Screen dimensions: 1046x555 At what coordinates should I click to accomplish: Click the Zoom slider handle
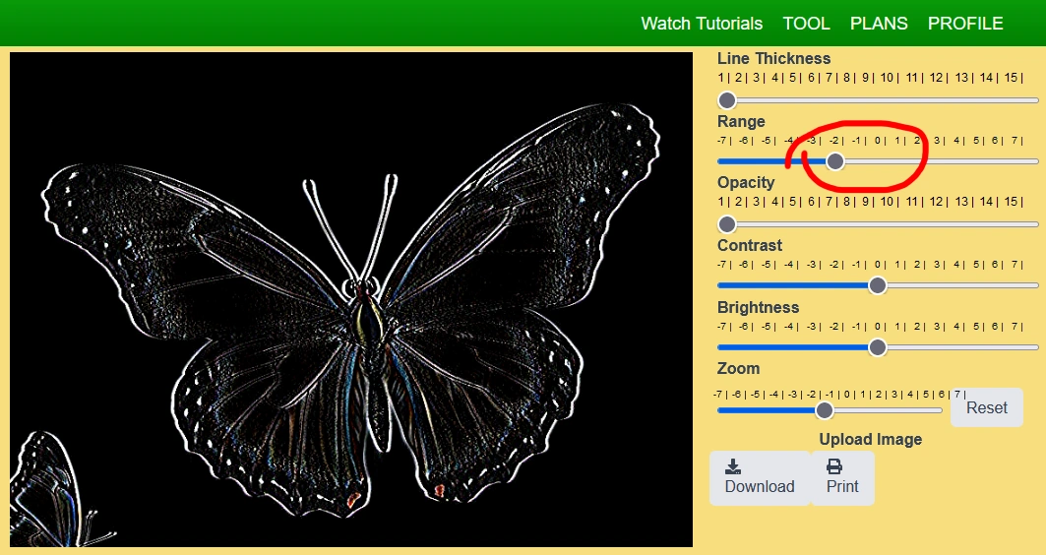[x=825, y=410]
